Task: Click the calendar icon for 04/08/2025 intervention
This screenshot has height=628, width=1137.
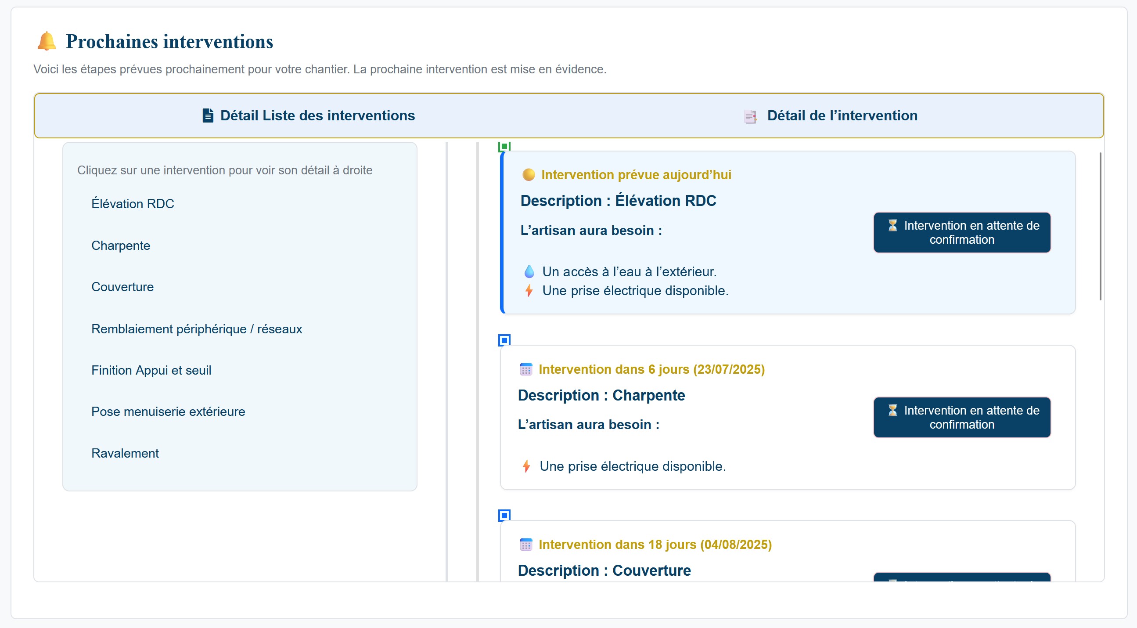Action: point(525,545)
